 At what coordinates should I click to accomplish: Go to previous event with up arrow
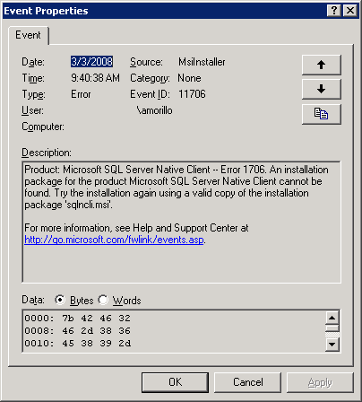click(x=322, y=65)
